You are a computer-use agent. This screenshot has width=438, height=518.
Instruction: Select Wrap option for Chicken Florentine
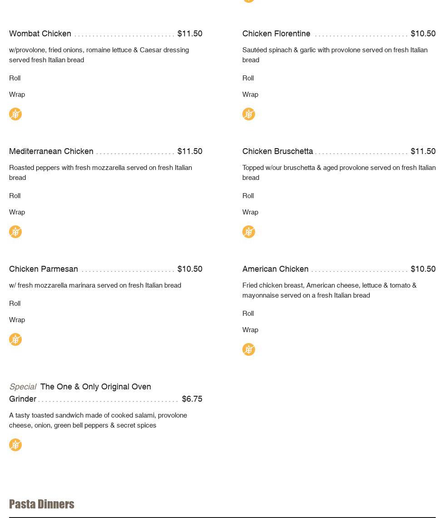pyautogui.click(x=250, y=95)
